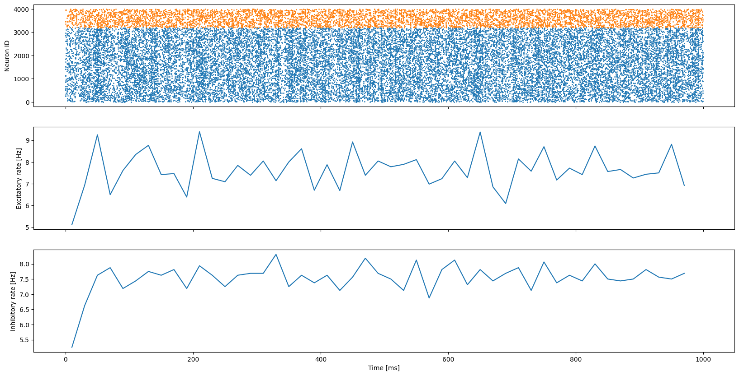Click the 9 tick on excitatory rate axis

coord(28,141)
